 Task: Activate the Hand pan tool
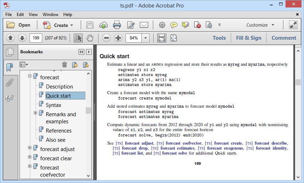click(x=90, y=38)
